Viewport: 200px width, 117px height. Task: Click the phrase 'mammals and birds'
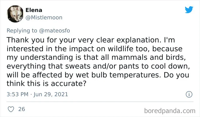pos(148,58)
